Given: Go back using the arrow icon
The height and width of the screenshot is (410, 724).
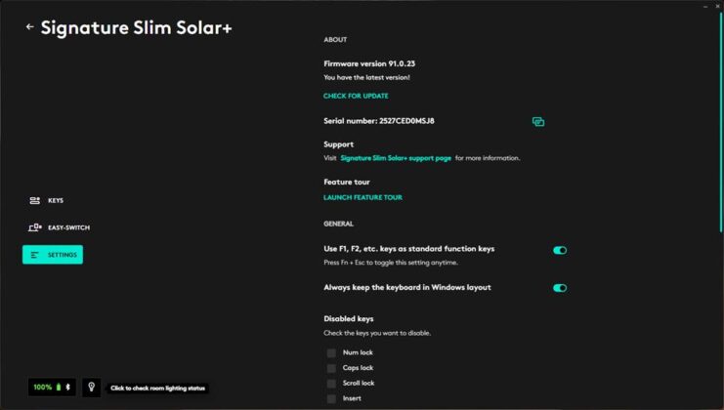Looking at the screenshot, I should pyautogui.click(x=30, y=26).
